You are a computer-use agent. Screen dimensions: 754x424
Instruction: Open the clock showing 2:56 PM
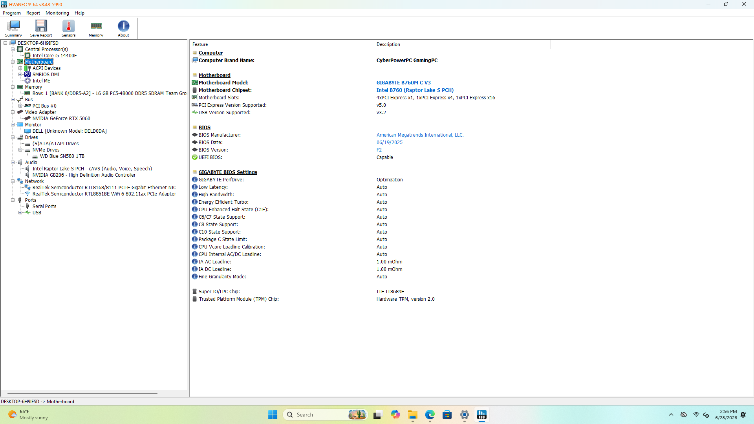726,415
